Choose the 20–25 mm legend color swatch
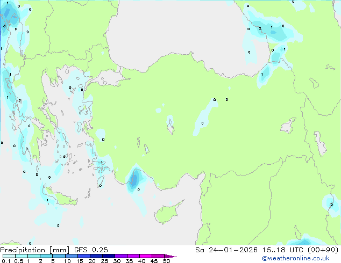 [96, 256]
